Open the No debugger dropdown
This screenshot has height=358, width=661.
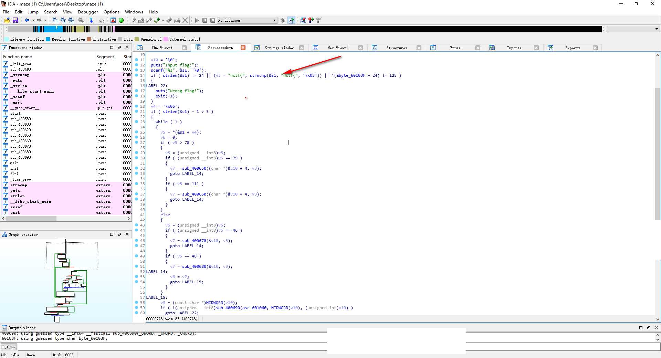(247, 20)
